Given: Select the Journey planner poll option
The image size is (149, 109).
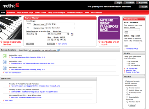Looking at the screenshot, I should (x=127, y=88).
